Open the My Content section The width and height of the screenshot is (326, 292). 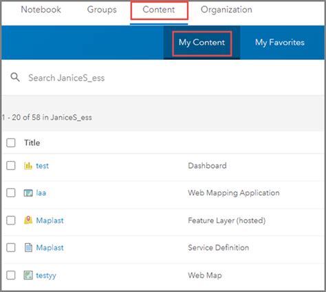[x=202, y=43]
